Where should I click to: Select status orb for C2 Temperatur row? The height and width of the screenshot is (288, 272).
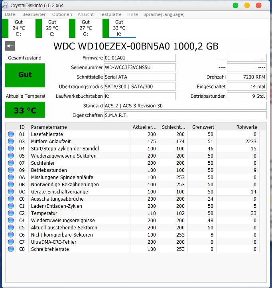(x=11, y=213)
